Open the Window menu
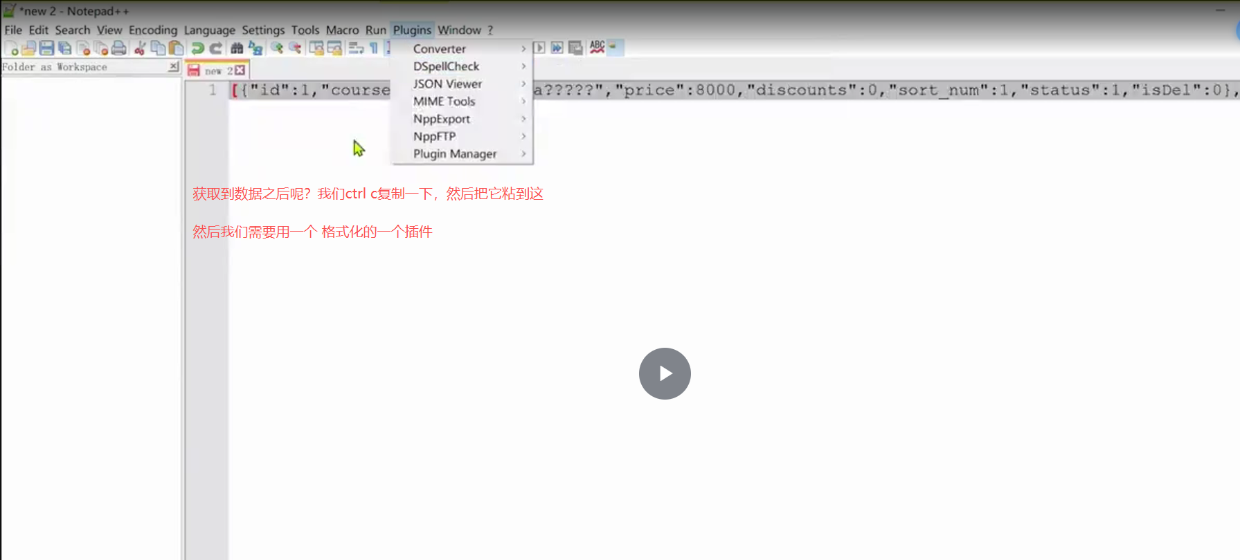Viewport: 1240px width, 560px height. click(x=459, y=30)
